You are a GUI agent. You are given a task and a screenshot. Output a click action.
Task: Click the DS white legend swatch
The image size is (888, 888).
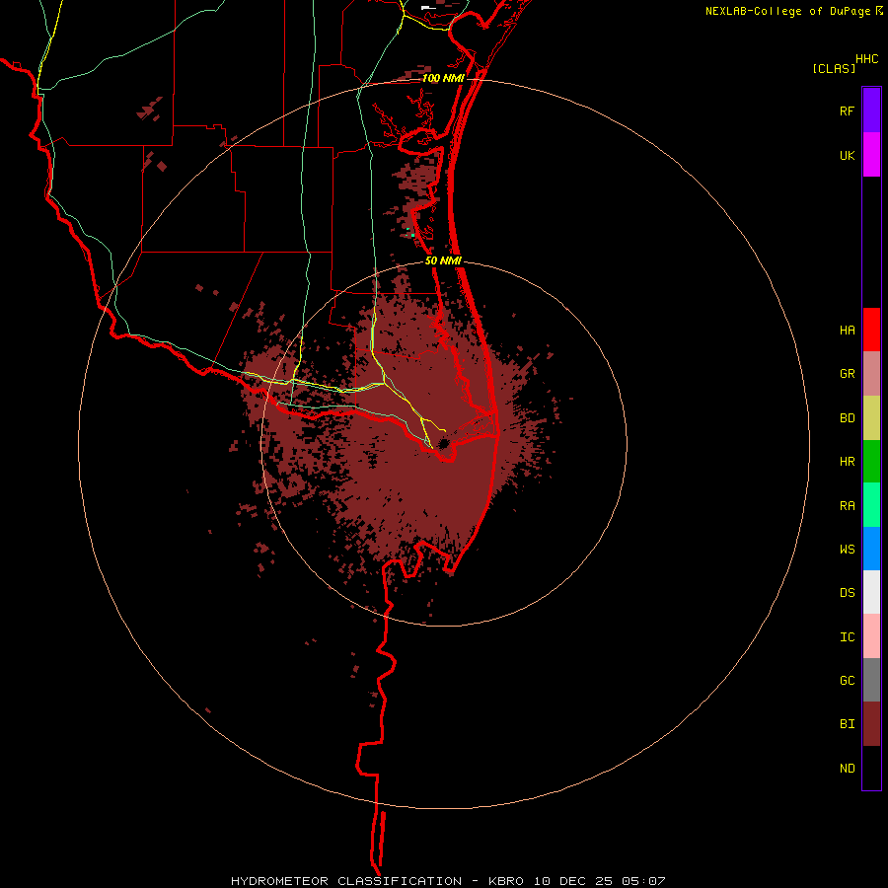click(871, 592)
